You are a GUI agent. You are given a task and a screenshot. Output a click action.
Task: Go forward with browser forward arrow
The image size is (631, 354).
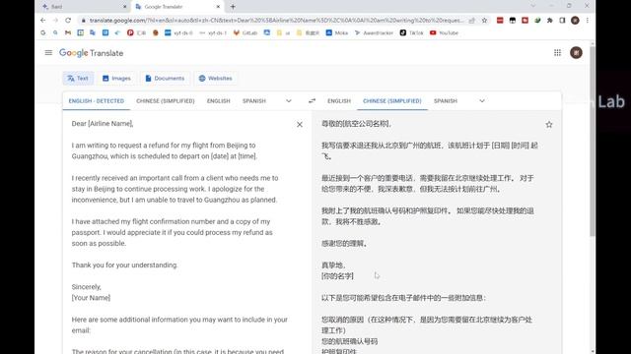pos(55,20)
